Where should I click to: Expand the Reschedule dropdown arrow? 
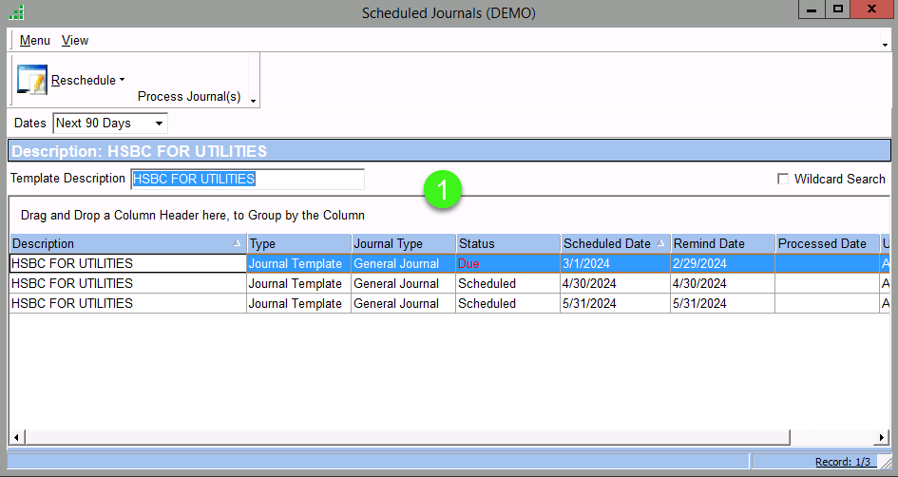123,81
